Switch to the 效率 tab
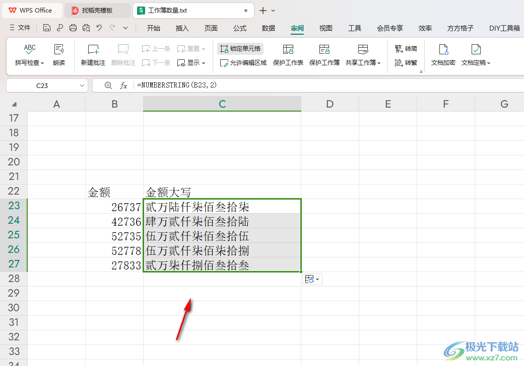Image resolution: width=524 pixels, height=366 pixels. tap(425, 28)
